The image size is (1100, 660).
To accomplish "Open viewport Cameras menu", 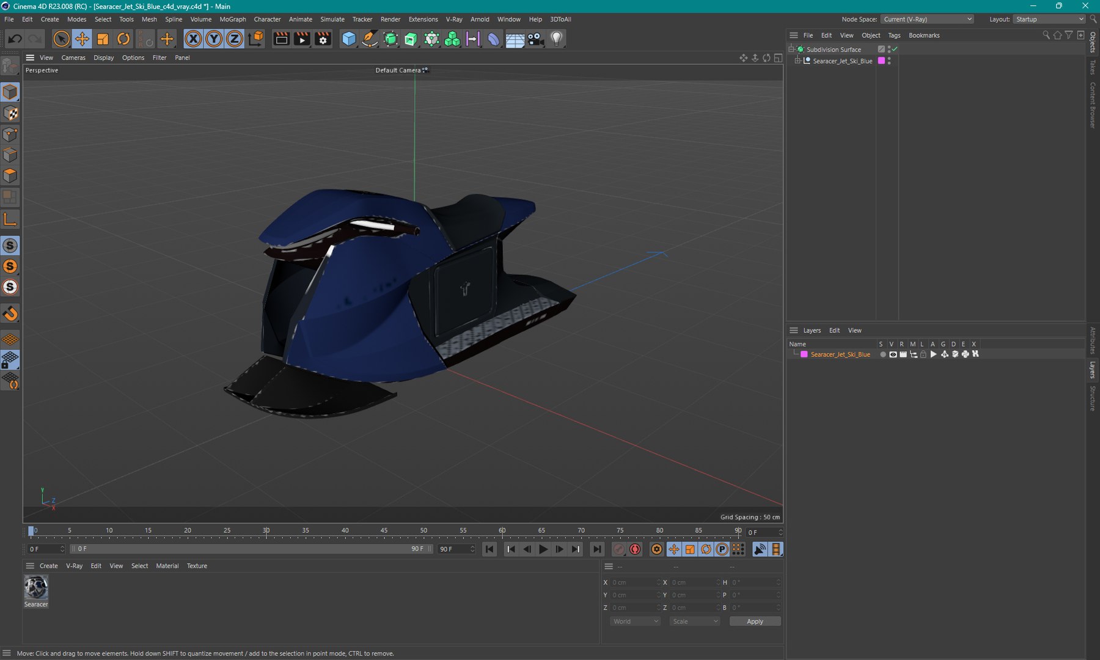I will (73, 58).
